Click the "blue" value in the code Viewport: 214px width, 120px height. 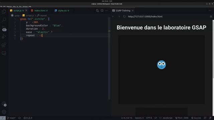[x=57, y=25]
